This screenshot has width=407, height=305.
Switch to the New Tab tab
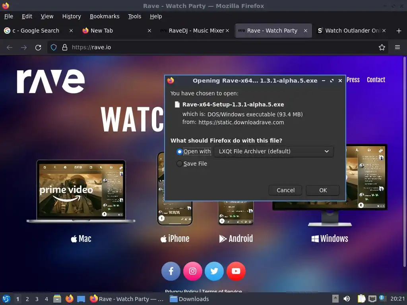pyautogui.click(x=117, y=31)
